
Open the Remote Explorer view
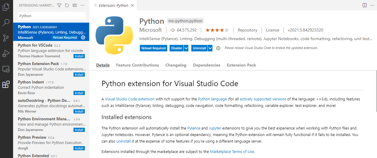(x=6, y=69)
